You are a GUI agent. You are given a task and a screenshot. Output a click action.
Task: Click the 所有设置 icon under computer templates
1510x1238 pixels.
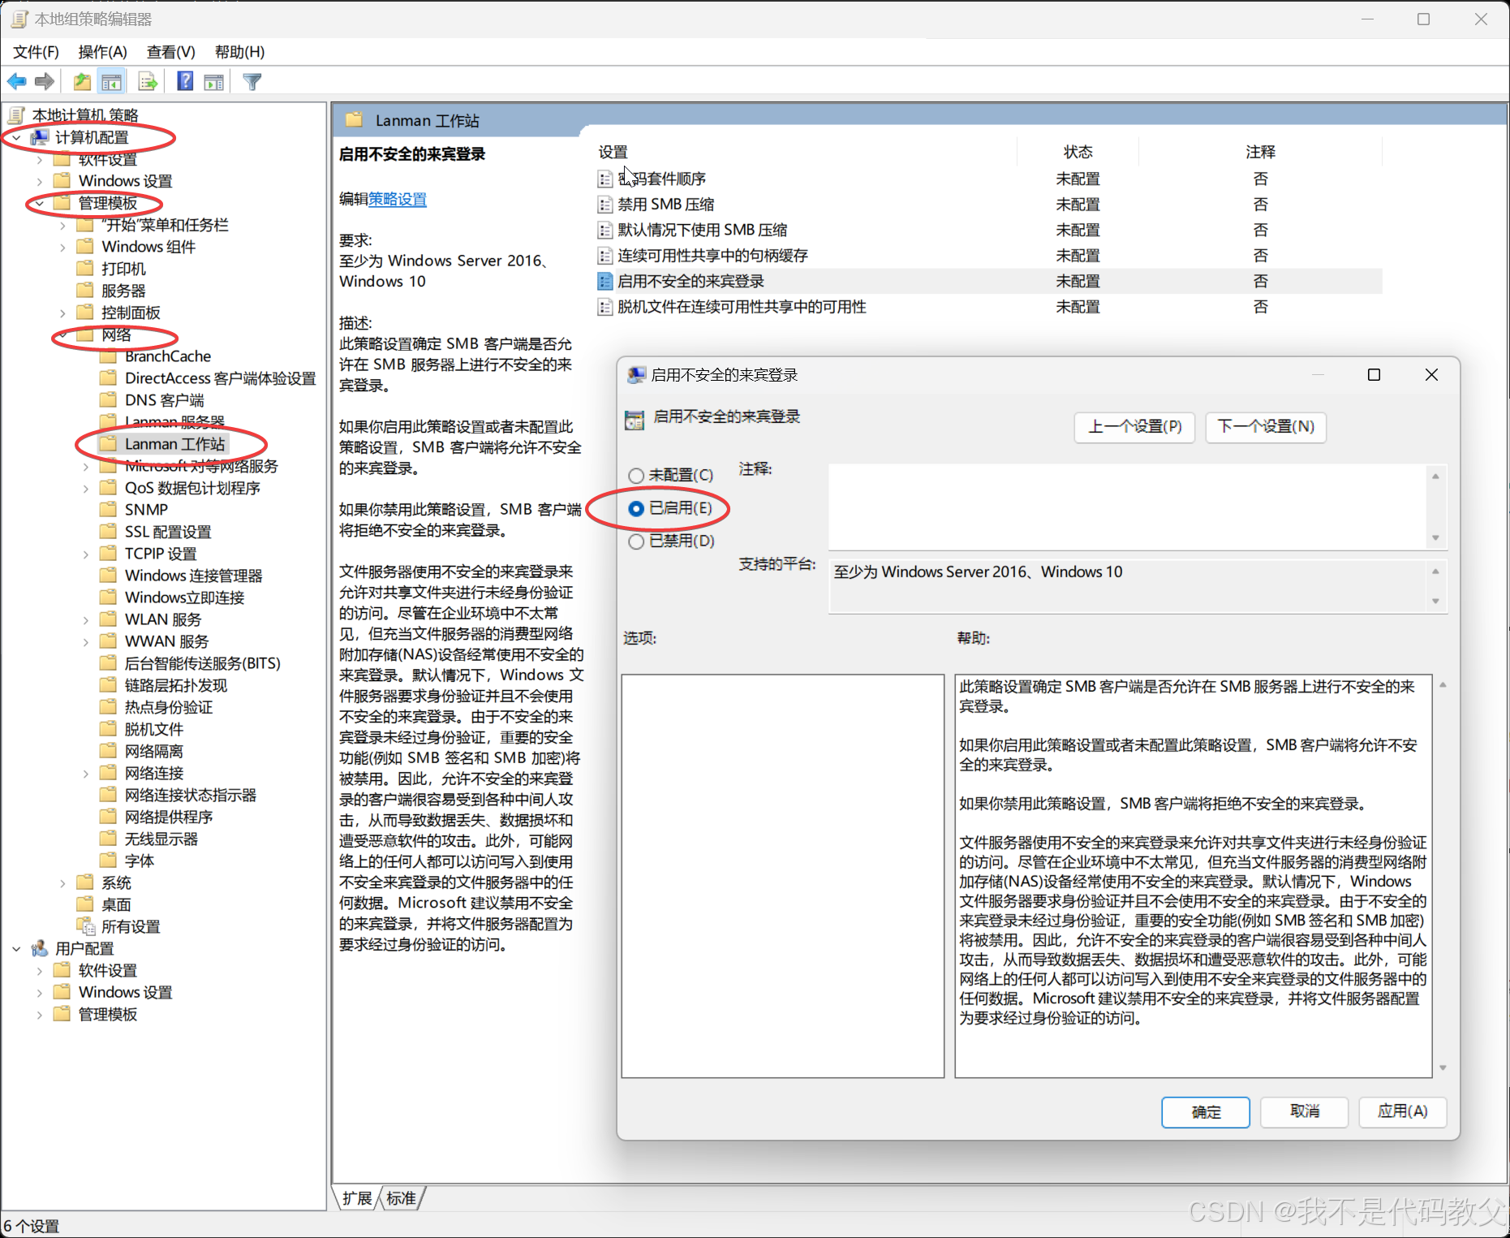[86, 925]
